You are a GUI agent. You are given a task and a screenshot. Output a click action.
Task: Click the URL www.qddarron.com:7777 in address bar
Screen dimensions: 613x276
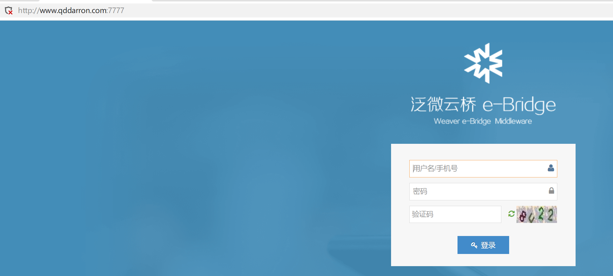click(71, 10)
